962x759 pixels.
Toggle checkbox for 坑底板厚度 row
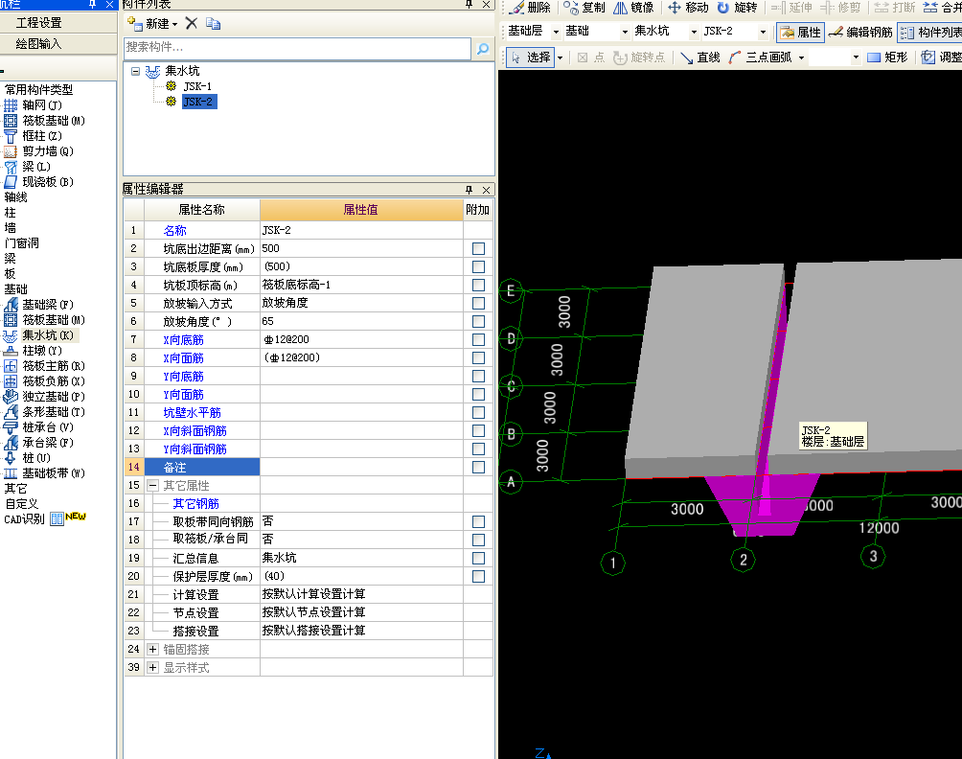pos(478,267)
